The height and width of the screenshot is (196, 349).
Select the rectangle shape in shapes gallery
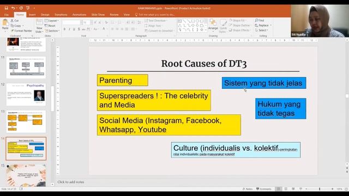click(x=192, y=21)
